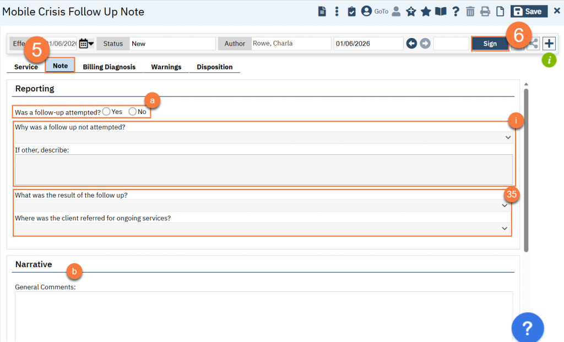Click the Sign button
The image size is (564, 342).
pos(490,44)
